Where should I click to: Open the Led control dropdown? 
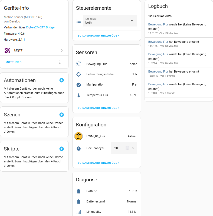110,21
